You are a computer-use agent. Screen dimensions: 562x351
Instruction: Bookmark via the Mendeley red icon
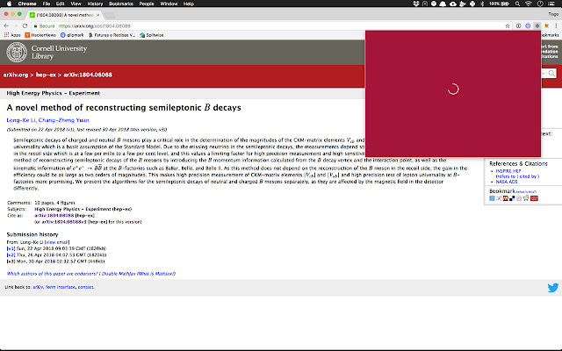506,198
